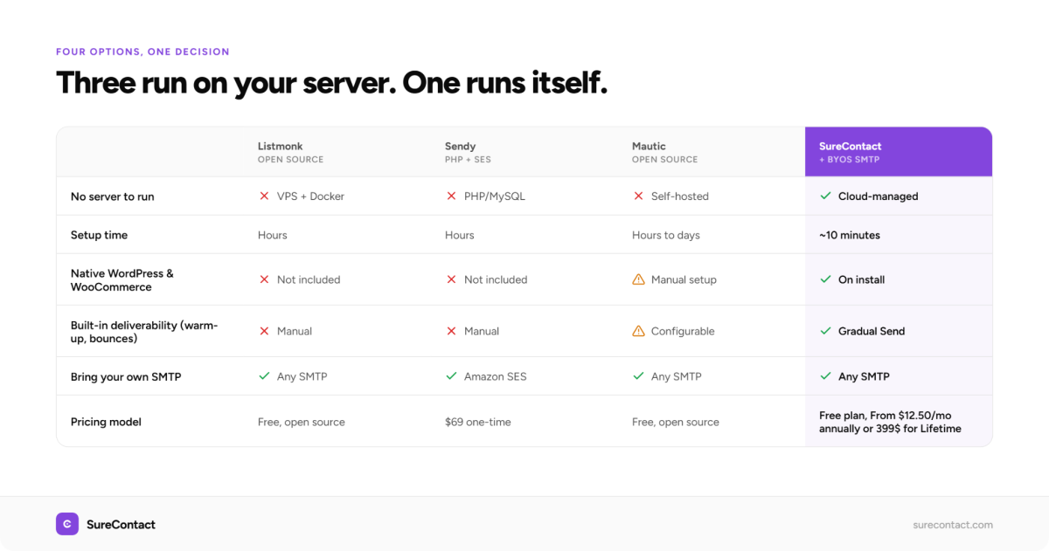Click the red X in Listmonk's Manual cell

click(x=264, y=331)
